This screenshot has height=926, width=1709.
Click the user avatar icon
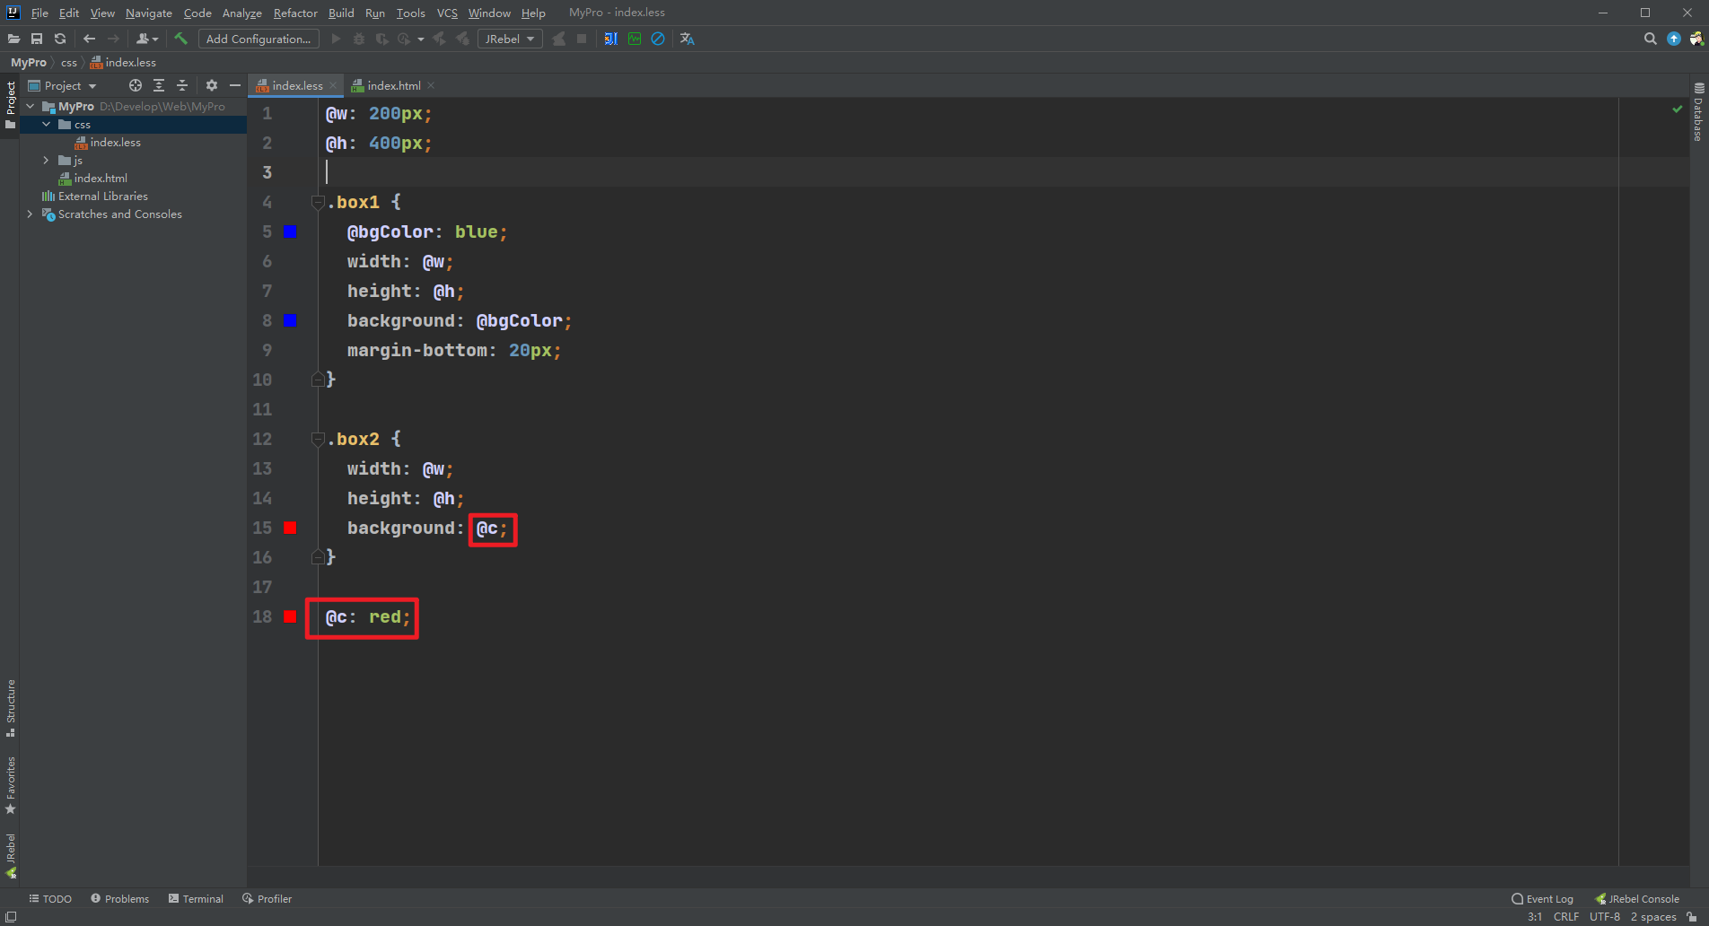click(1696, 39)
